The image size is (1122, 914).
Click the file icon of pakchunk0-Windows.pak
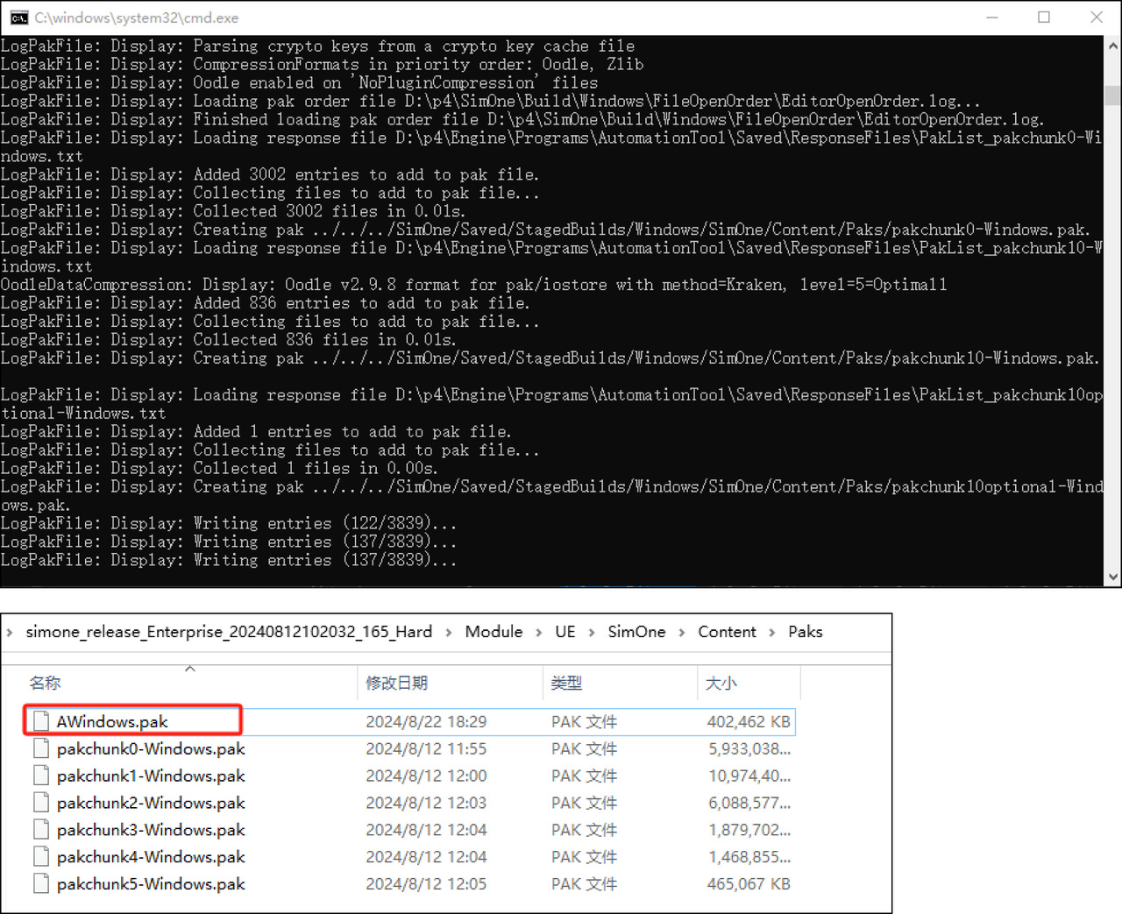(40, 748)
